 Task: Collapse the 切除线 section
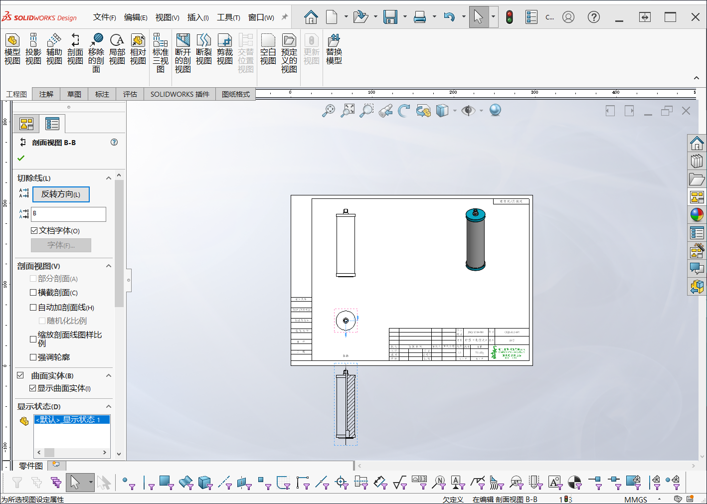109,178
